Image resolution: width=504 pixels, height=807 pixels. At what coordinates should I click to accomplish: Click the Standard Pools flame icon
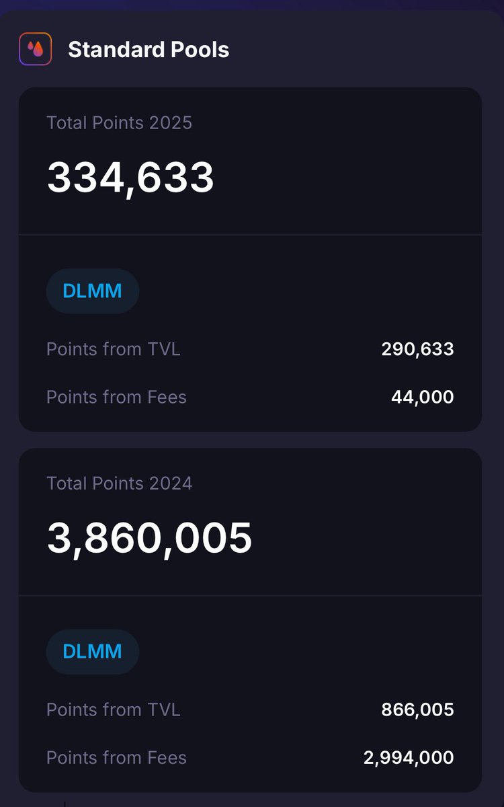[x=36, y=49]
